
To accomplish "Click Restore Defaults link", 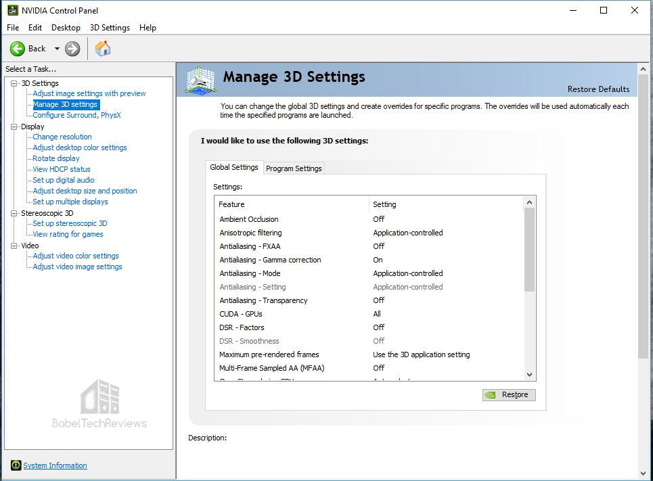I will [x=598, y=89].
